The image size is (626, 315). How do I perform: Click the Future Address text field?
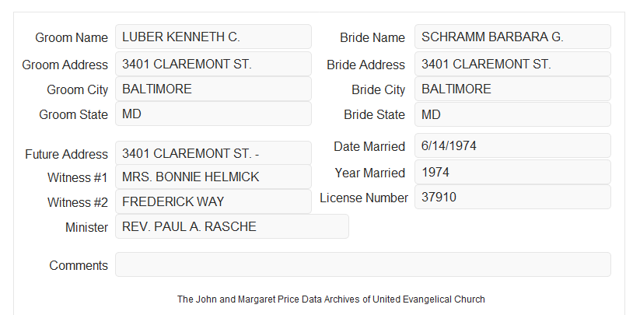[213, 153]
